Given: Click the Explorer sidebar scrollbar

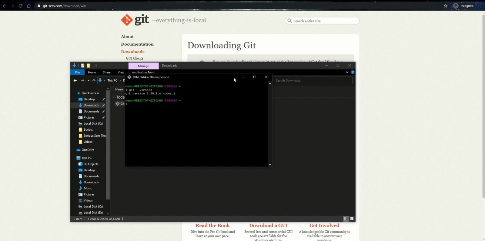Looking at the screenshot, I should (x=108, y=145).
